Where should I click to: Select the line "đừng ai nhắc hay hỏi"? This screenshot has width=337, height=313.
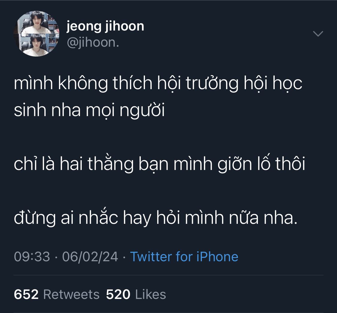click(x=155, y=218)
